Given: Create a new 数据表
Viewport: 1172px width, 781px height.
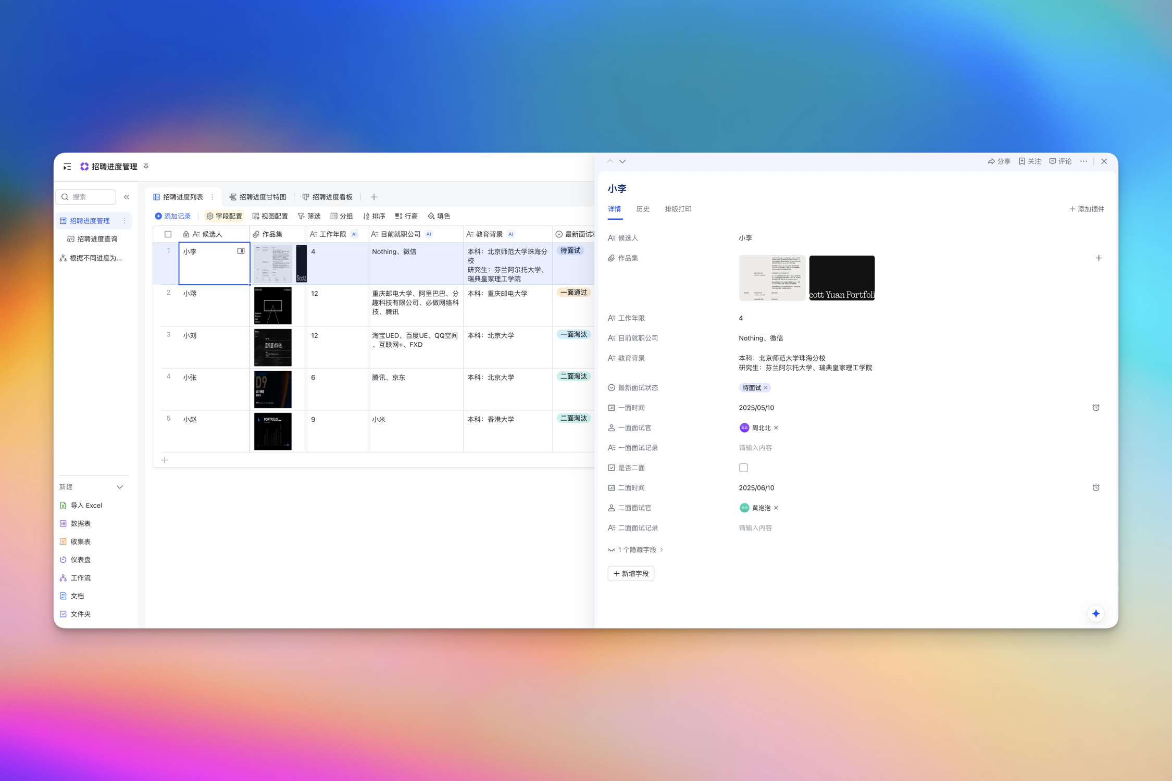Looking at the screenshot, I should (75, 523).
